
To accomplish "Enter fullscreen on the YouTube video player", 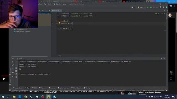I will 171,79.
